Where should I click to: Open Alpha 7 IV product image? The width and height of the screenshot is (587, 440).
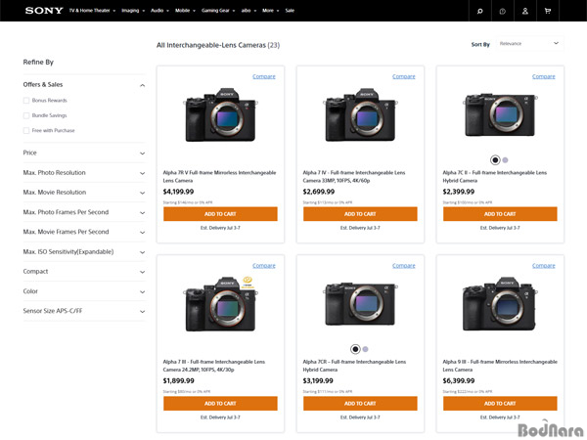pos(360,115)
